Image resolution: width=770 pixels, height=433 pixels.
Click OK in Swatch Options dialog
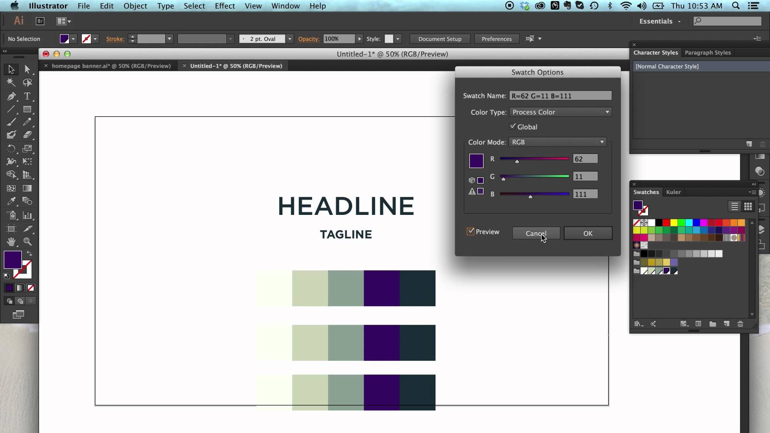(588, 233)
